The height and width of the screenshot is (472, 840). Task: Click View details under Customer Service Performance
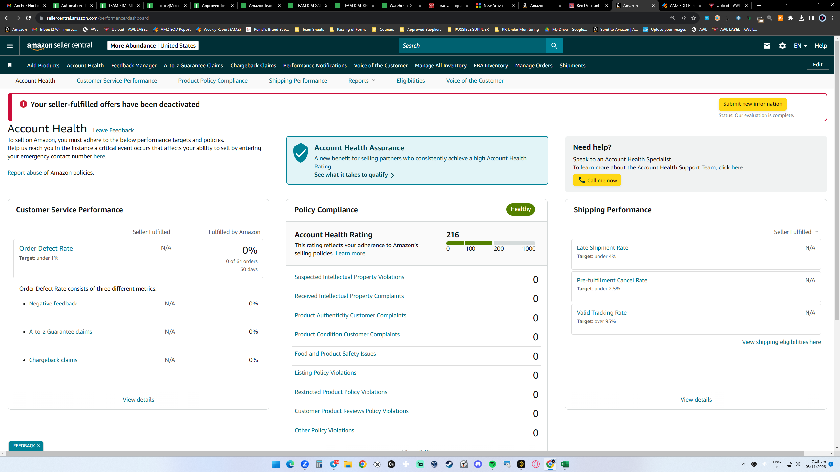tap(138, 400)
